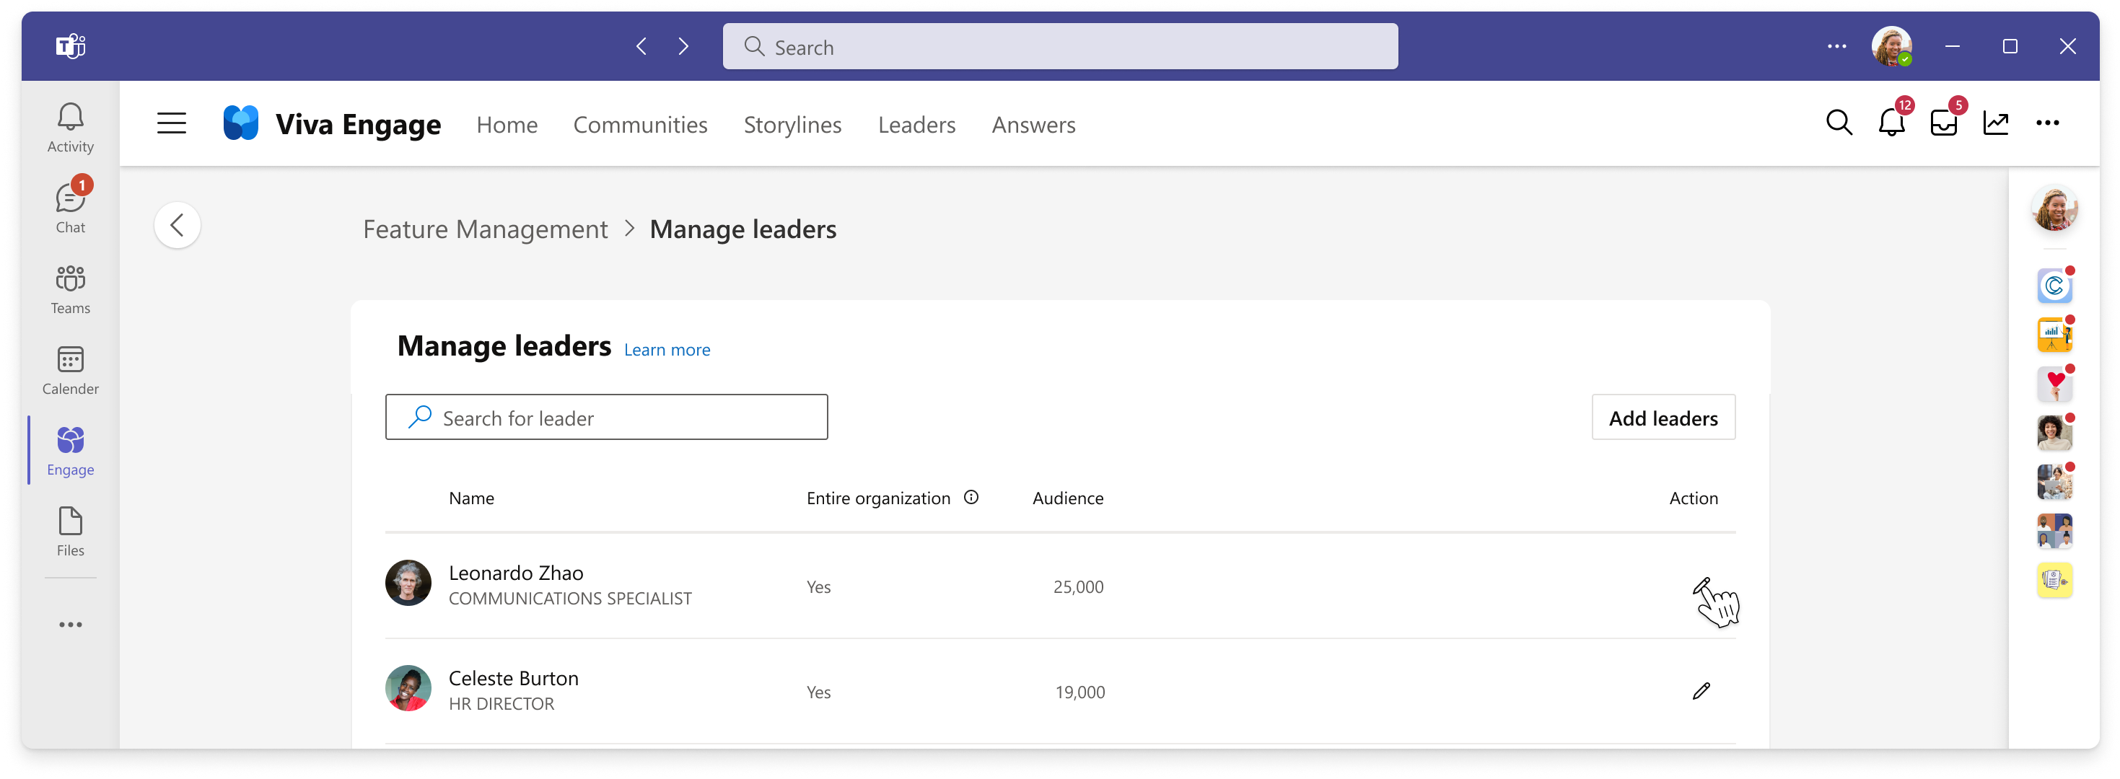Open Viva Engage more options ellipsis

pyautogui.click(x=2048, y=123)
